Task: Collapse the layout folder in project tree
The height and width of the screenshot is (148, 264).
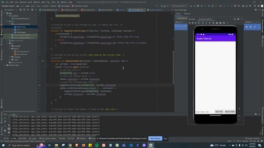Action: (x=10, y=49)
